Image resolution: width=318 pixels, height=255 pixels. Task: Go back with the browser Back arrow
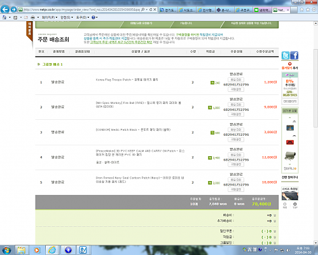click(x=5, y=10)
